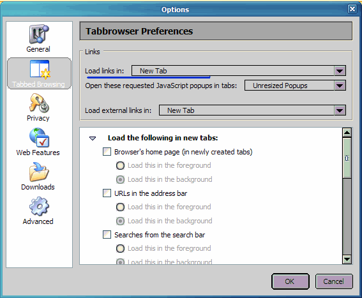Open the General preferences icon
362x298 pixels.
[39, 34]
